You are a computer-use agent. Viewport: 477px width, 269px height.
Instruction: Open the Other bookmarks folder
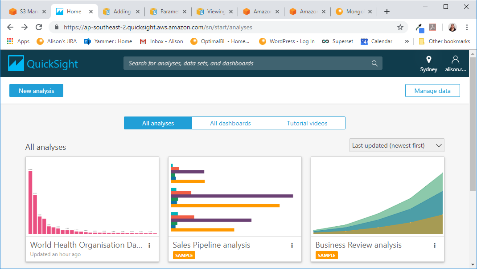pyautogui.click(x=444, y=41)
